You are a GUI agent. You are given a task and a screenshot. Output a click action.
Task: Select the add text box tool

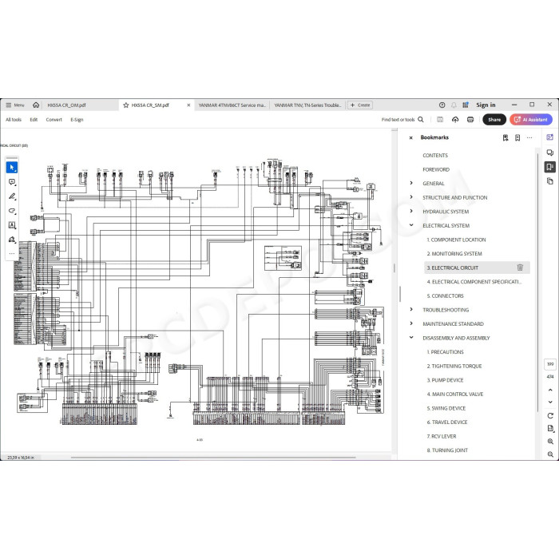click(x=12, y=225)
